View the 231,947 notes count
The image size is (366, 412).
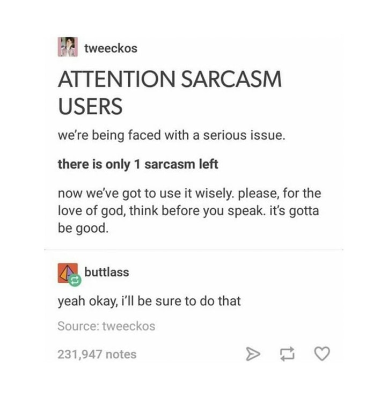(x=97, y=354)
